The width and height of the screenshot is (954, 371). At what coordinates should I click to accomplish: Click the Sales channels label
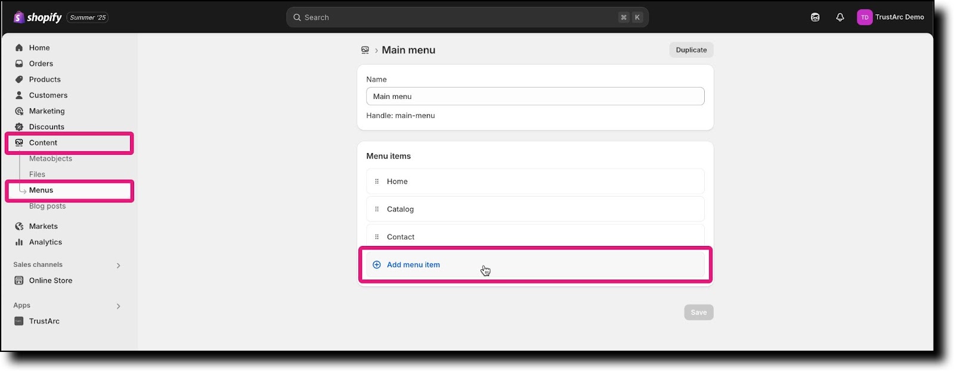coord(38,264)
